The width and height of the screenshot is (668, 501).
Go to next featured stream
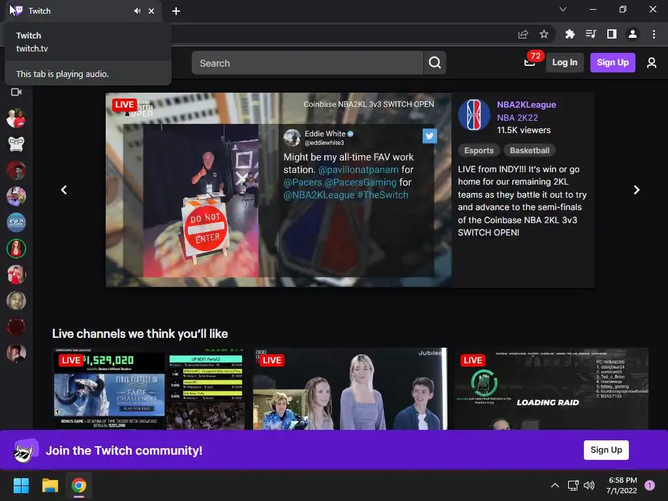click(637, 190)
